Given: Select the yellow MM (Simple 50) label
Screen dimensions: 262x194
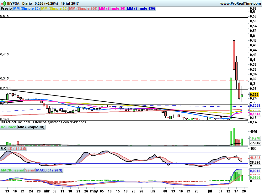Looking at the screenshot, I should pos(54,9).
